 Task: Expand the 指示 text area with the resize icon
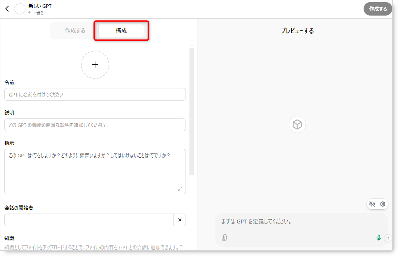click(180, 189)
